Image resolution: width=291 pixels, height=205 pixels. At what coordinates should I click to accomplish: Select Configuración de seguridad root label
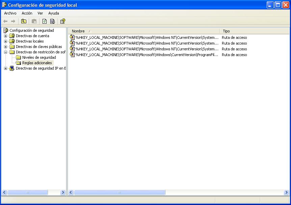click(32, 30)
